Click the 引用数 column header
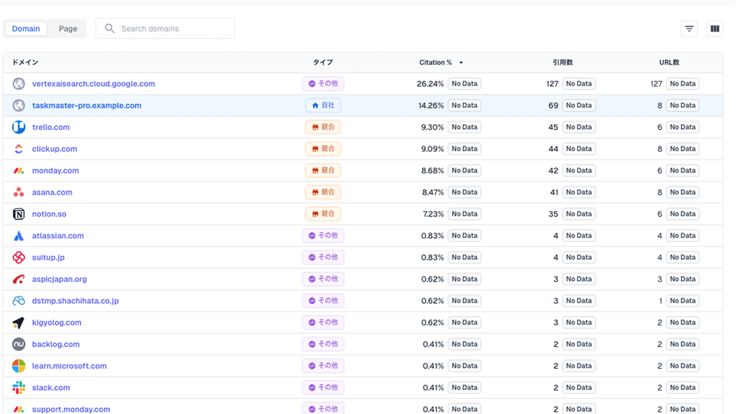This screenshot has height=414, width=736. point(563,62)
